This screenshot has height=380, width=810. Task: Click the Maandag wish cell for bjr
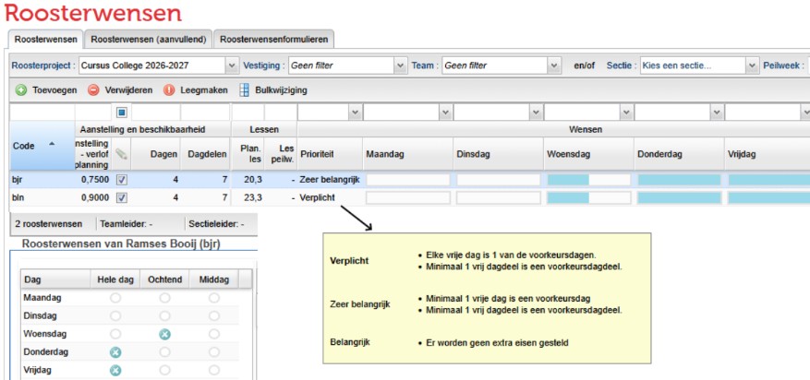pyautogui.click(x=408, y=180)
